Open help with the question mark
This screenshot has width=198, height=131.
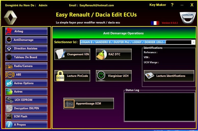(172, 5)
